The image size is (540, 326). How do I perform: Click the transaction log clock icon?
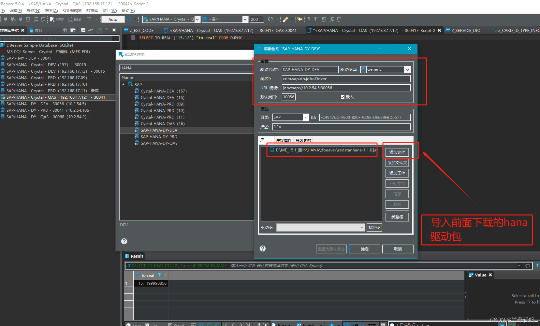129,19
